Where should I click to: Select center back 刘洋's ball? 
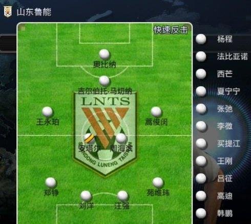(x=86, y=196)
